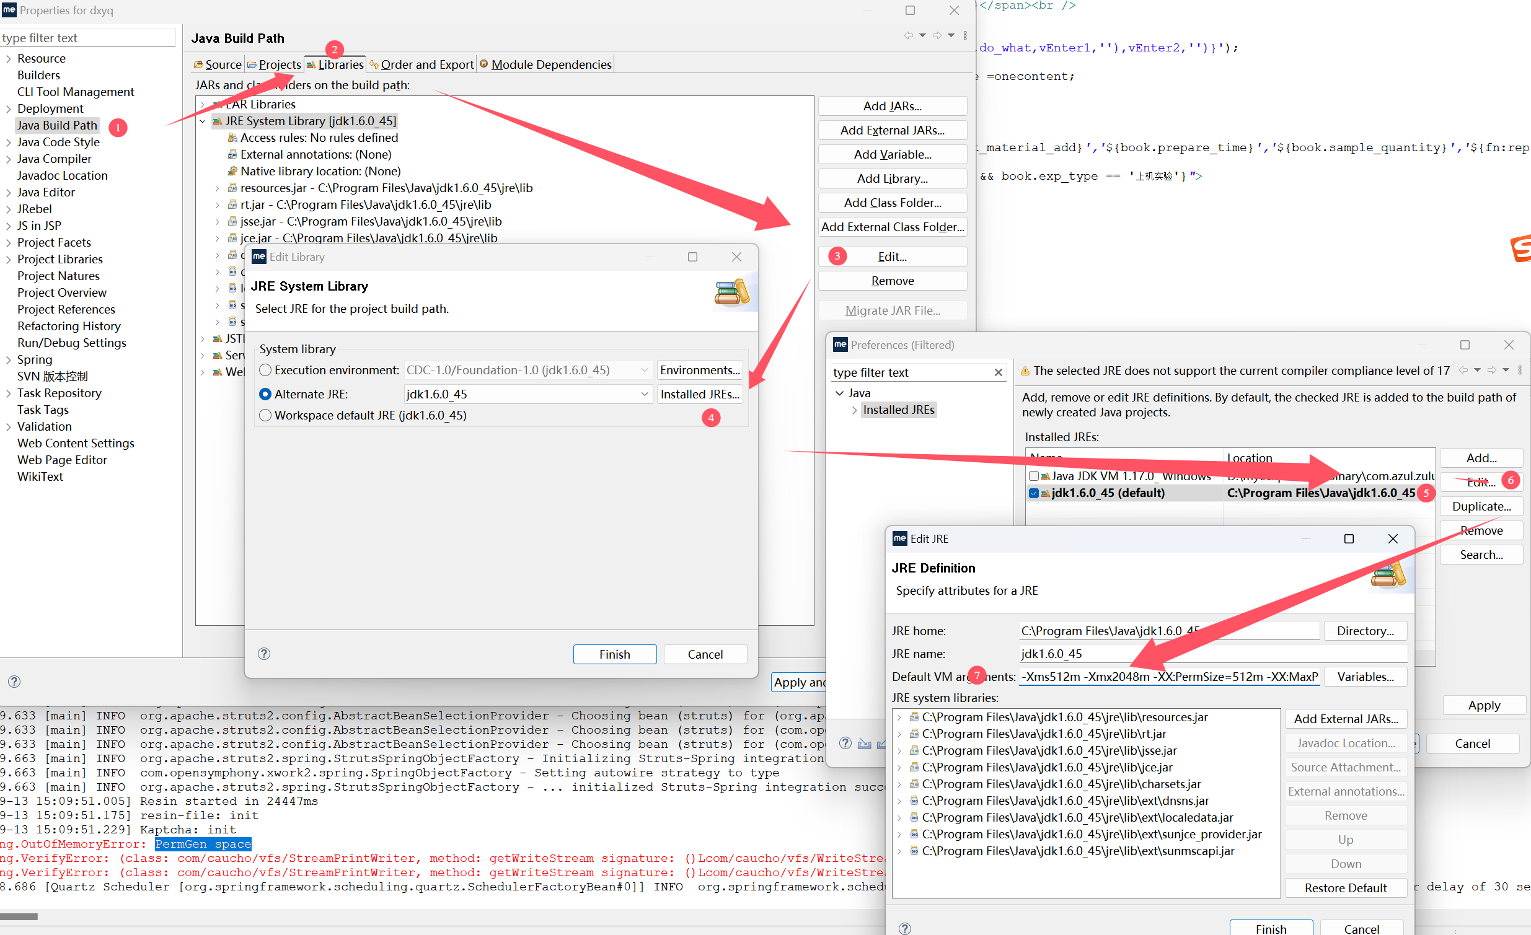The image size is (1531, 935).
Task: Click import preferences icon in Preferences dialog
Action: click(864, 744)
